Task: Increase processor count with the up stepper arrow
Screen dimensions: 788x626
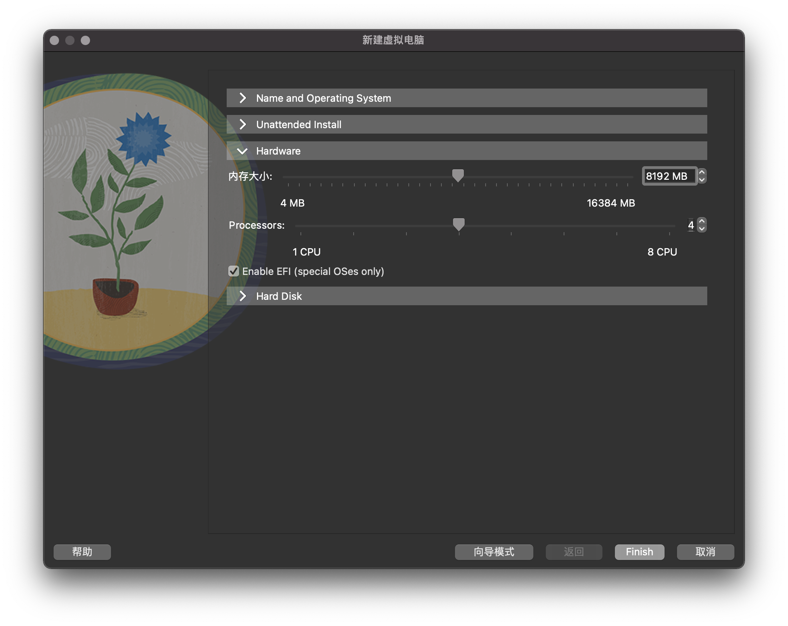Action: (702, 221)
